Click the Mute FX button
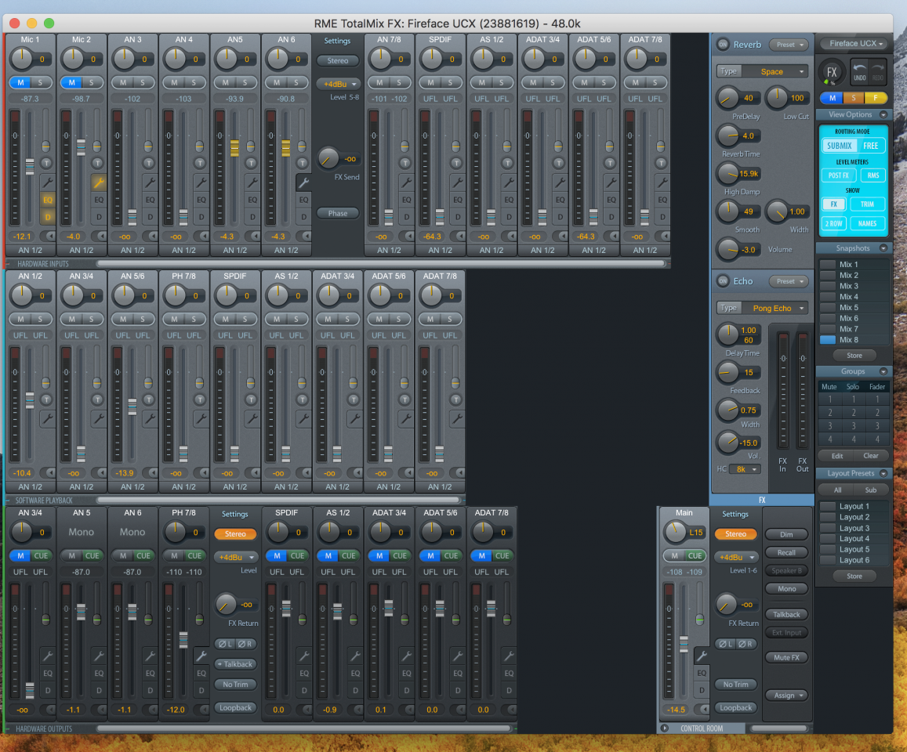907x752 pixels. point(786,657)
